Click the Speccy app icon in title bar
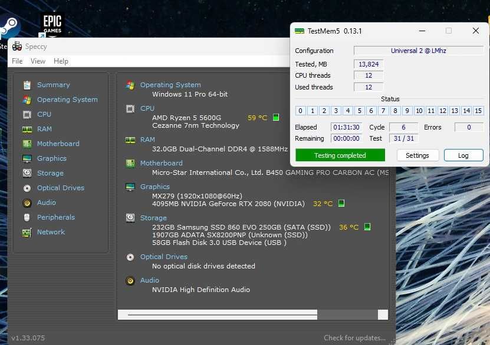Image resolution: width=490 pixels, height=345 pixels. [17, 47]
